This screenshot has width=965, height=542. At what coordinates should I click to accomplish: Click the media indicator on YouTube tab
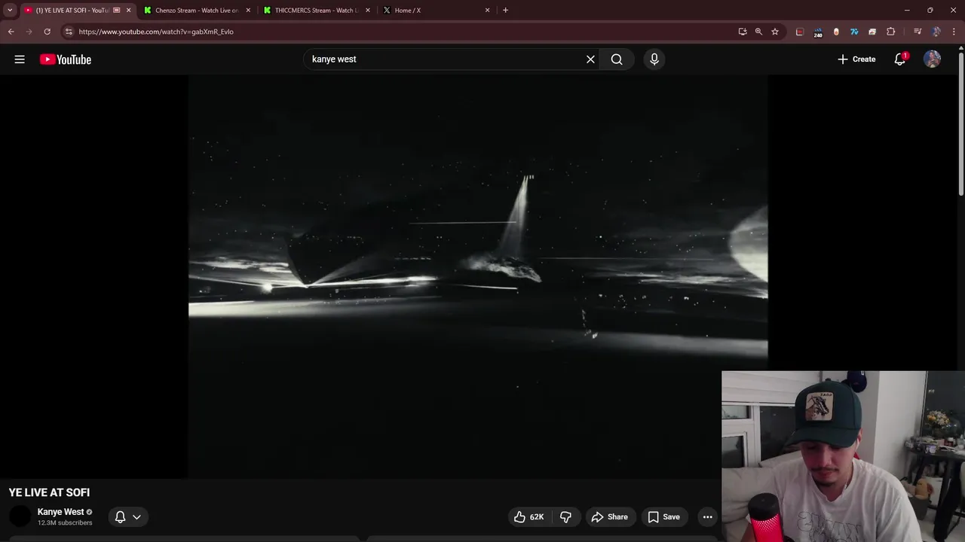117,11
